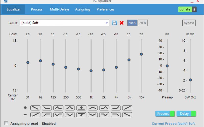The height and width of the screenshot is (127, 204).
Task: Apply the plus-row wide arch curve button
Action: tap(93, 108)
